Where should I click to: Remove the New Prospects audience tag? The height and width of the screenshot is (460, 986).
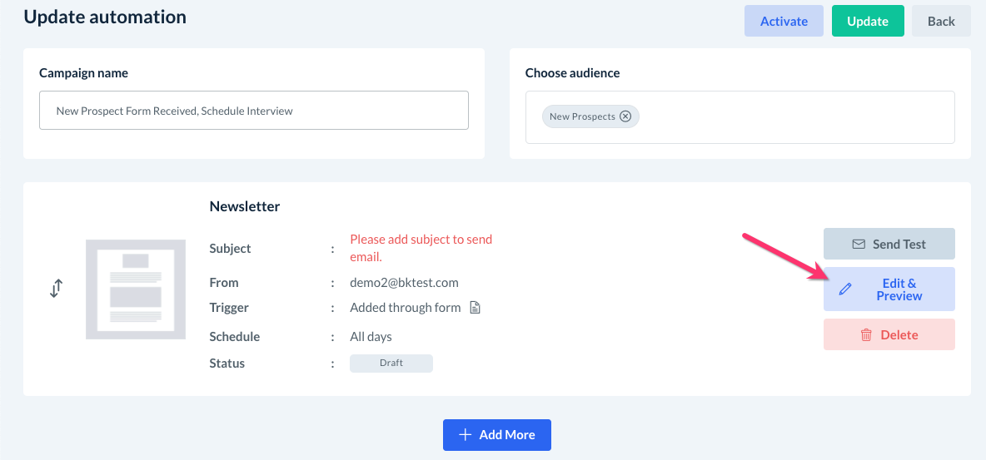pyautogui.click(x=625, y=116)
